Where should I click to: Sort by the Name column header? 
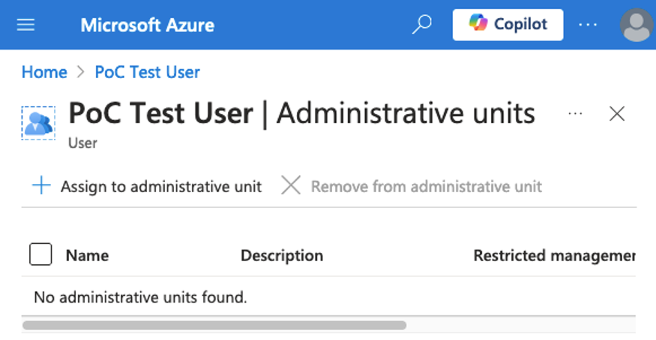coord(87,255)
